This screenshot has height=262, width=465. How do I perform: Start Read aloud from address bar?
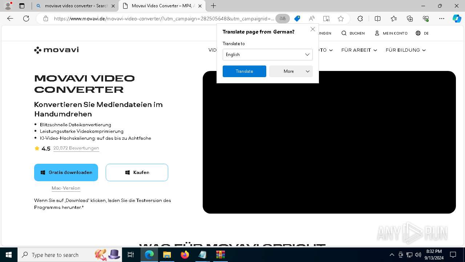(x=312, y=19)
